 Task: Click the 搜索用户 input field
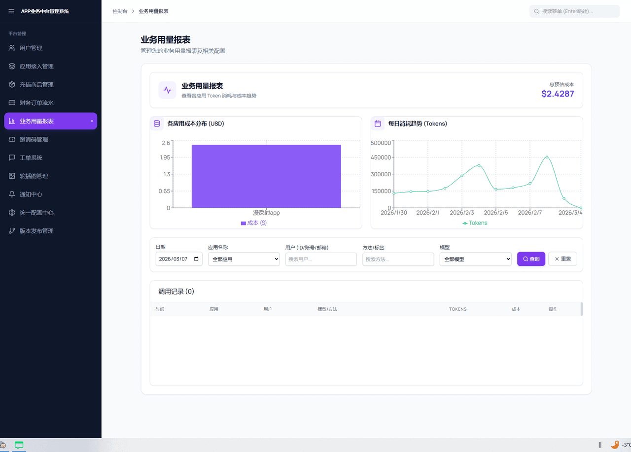[321, 259]
